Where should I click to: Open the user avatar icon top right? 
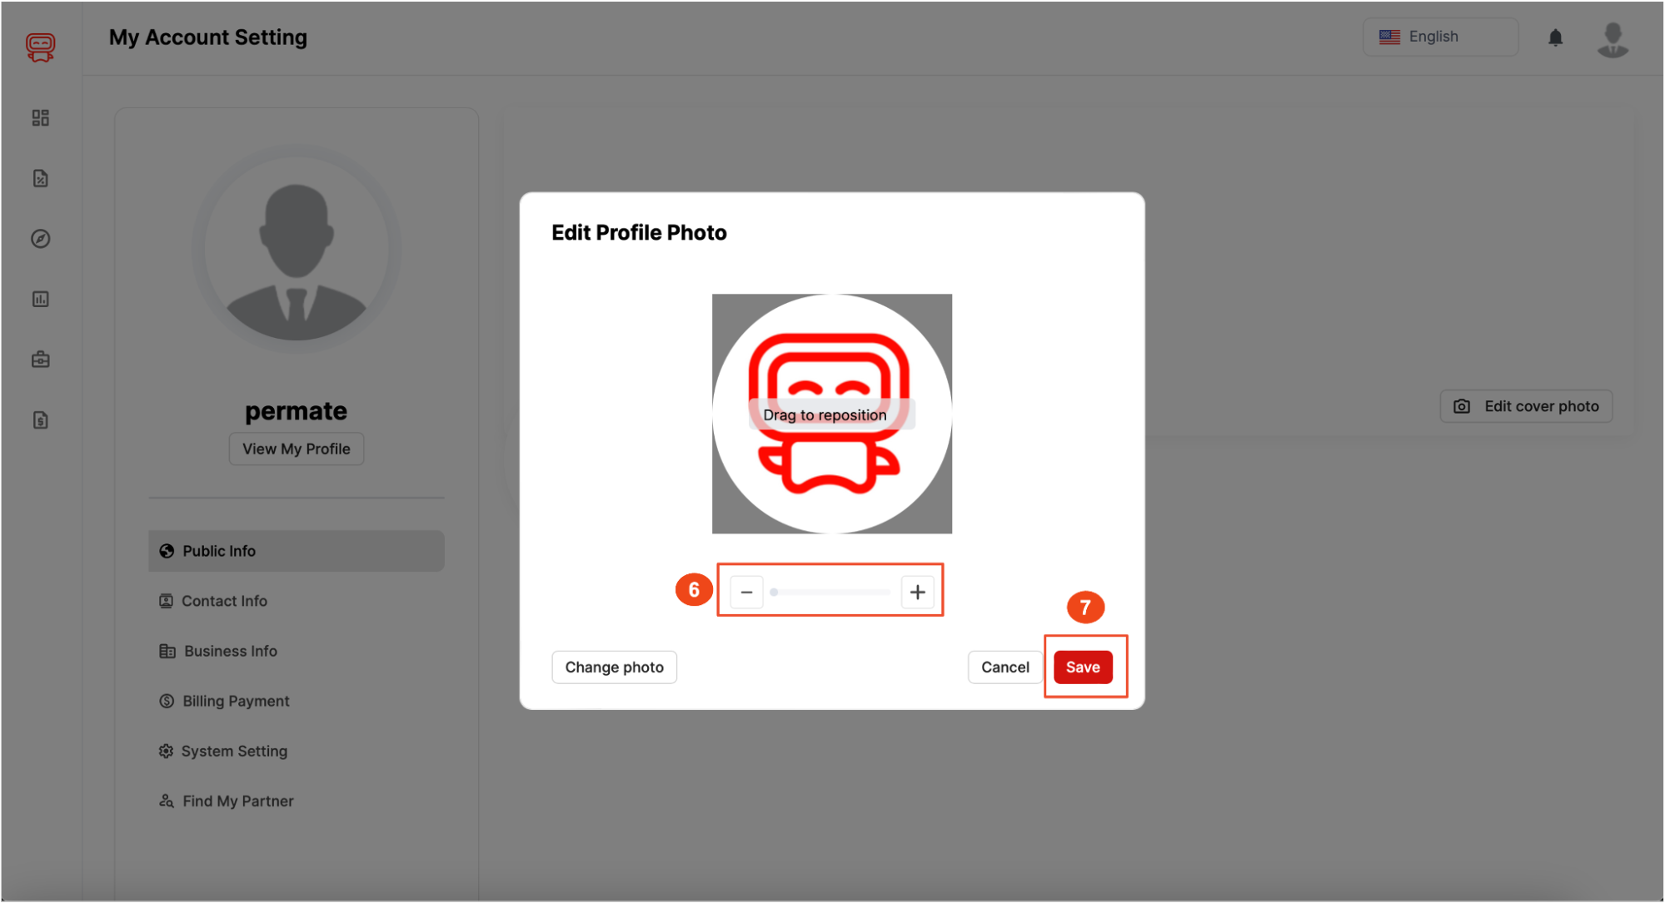click(x=1613, y=39)
